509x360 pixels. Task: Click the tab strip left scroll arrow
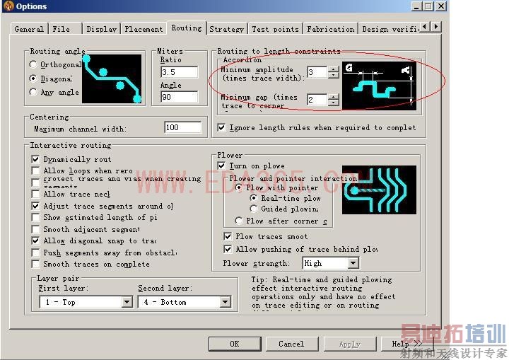425,27
